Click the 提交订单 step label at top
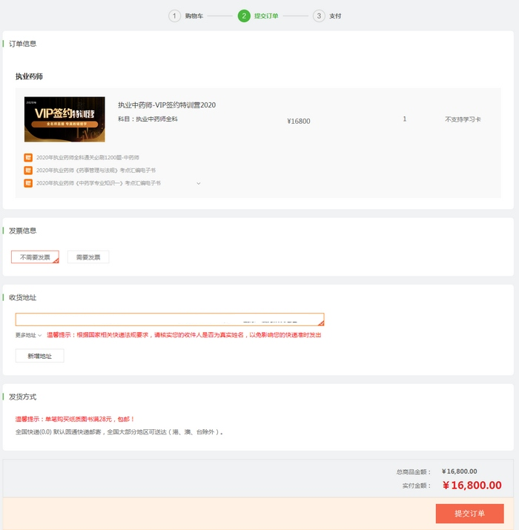Image resolution: width=519 pixels, height=530 pixels. point(266,16)
